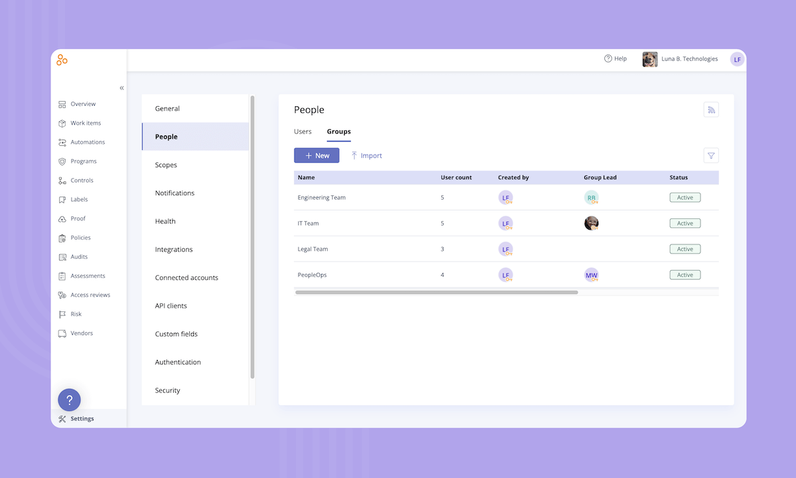
Task: Open the Proof cloud icon
Action: click(62, 218)
